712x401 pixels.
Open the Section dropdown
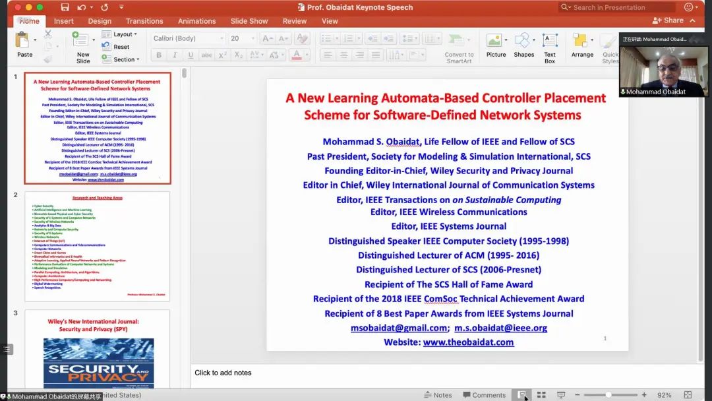121,59
